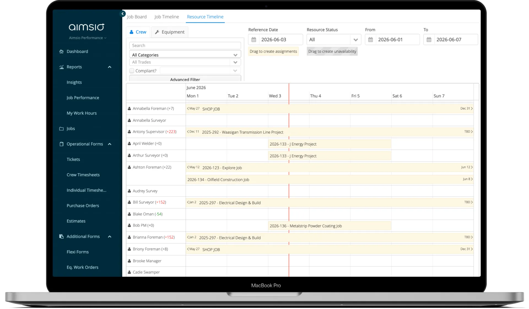
Task: Open April Welder's J Energy Project bar
Action: 330,144
